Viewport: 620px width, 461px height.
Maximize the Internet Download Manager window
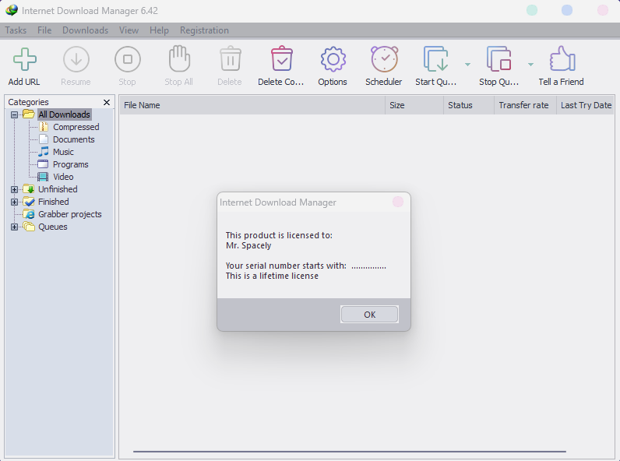[x=567, y=10]
